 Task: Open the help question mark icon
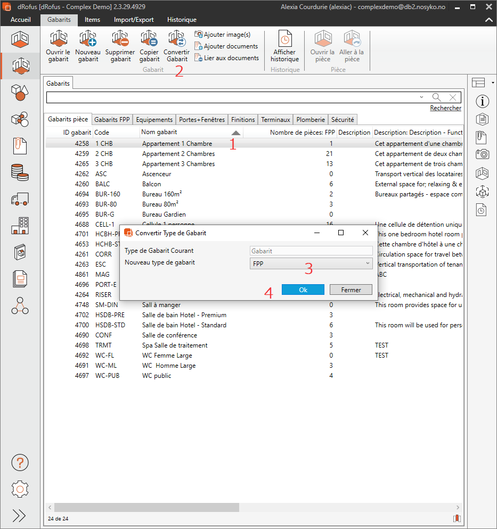coord(20,462)
